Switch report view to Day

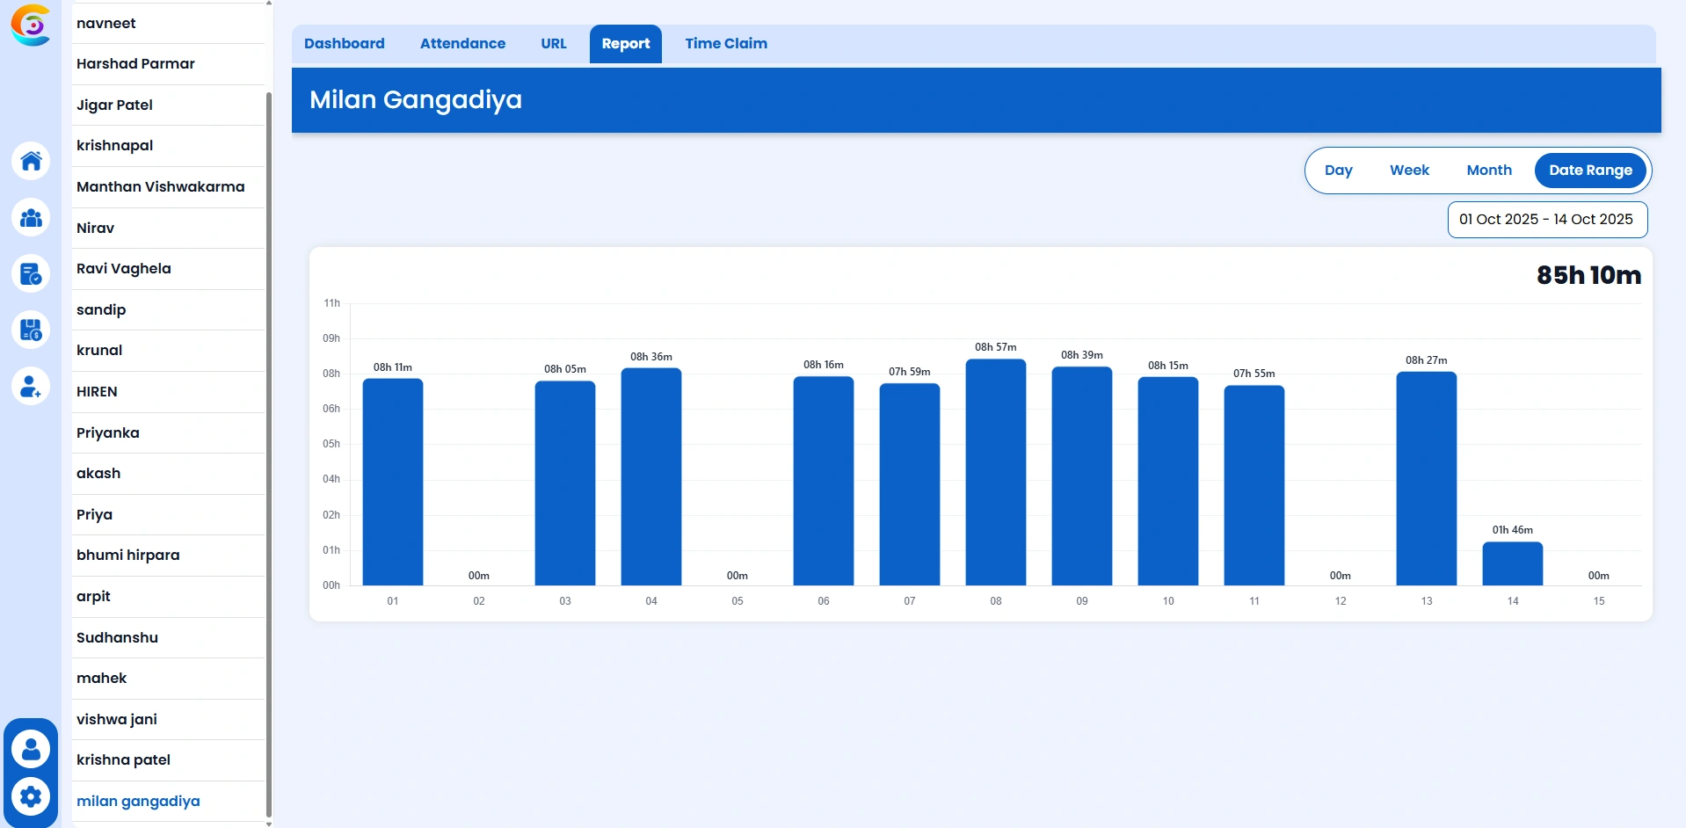point(1338,171)
